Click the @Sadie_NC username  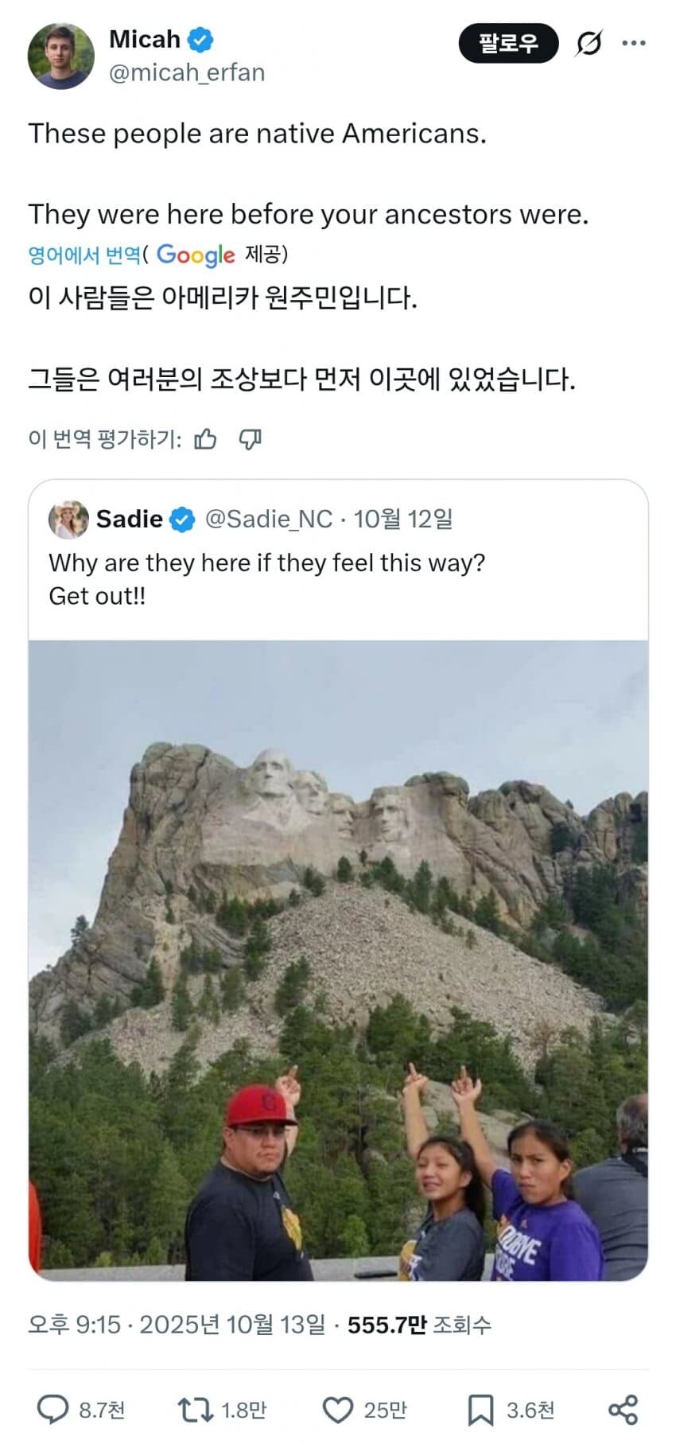tap(269, 520)
